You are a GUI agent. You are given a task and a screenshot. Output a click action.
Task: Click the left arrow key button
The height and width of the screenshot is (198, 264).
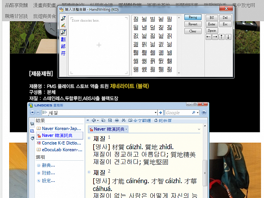pos(209,37)
